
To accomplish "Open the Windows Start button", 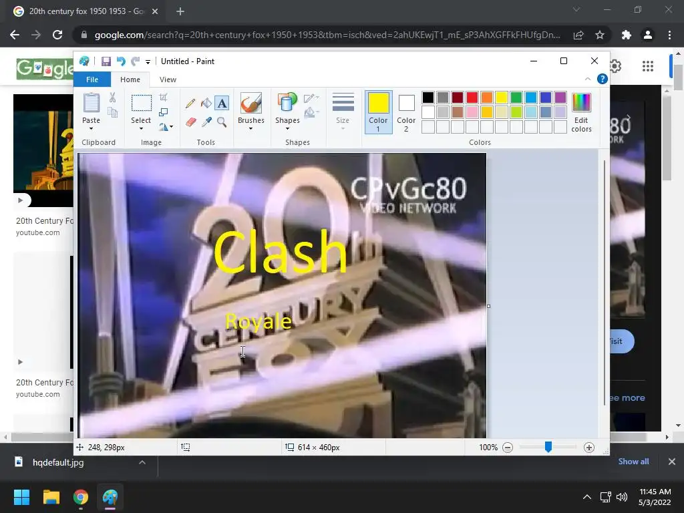I will point(21,497).
